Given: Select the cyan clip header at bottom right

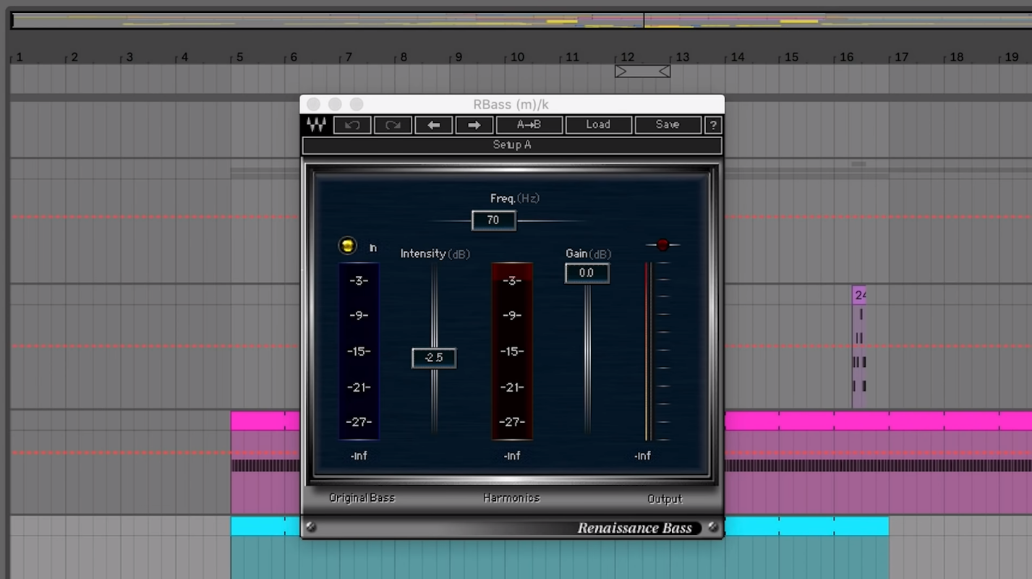Looking at the screenshot, I should [806, 526].
